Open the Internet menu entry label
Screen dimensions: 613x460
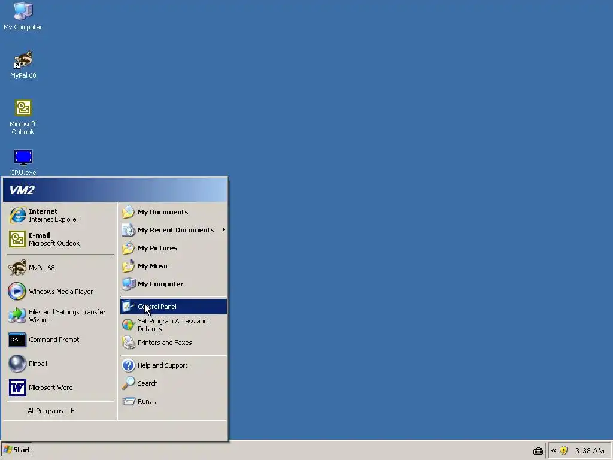pyautogui.click(x=43, y=211)
